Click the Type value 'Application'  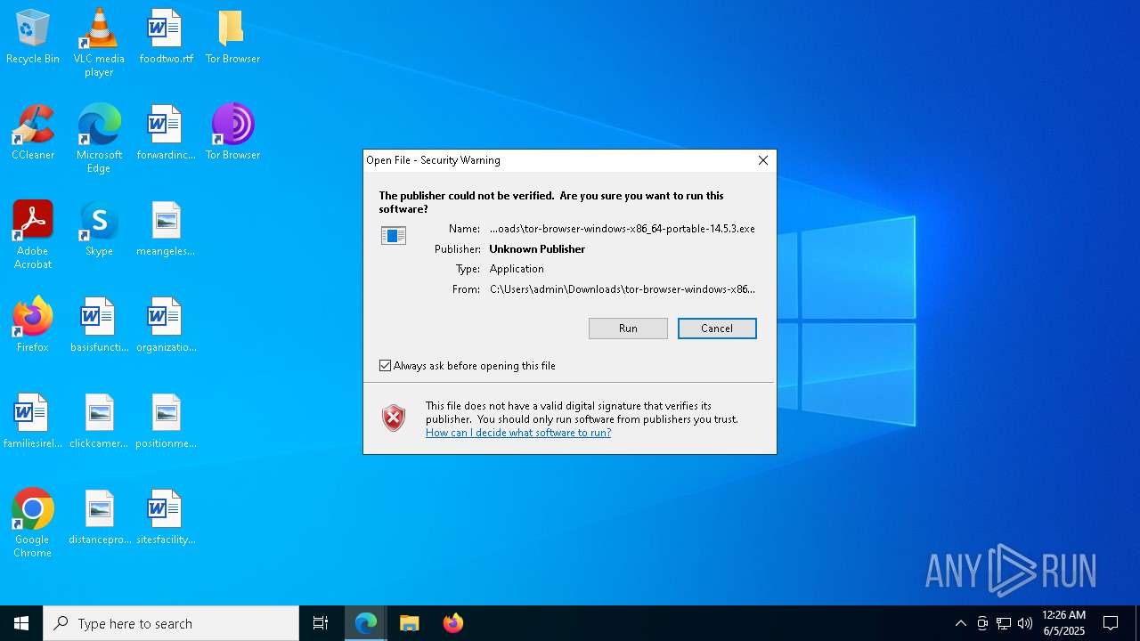pos(517,269)
